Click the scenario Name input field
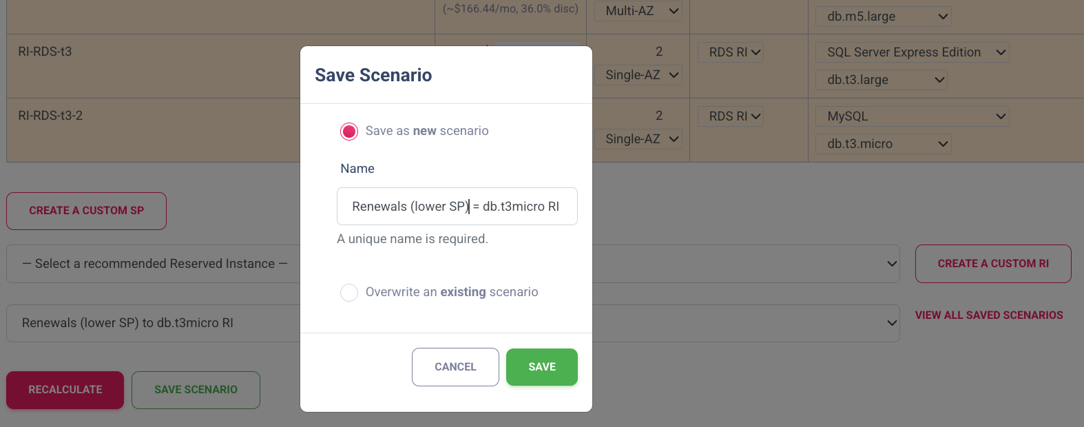This screenshot has height=427, width=1084. pyautogui.click(x=457, y=206)
